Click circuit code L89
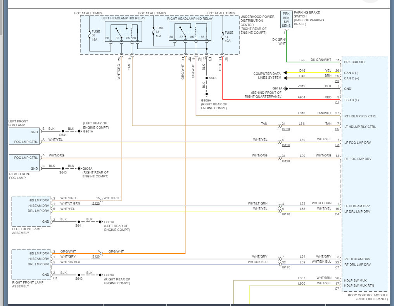This screenshot has height=306, width=394. [302, 140]
